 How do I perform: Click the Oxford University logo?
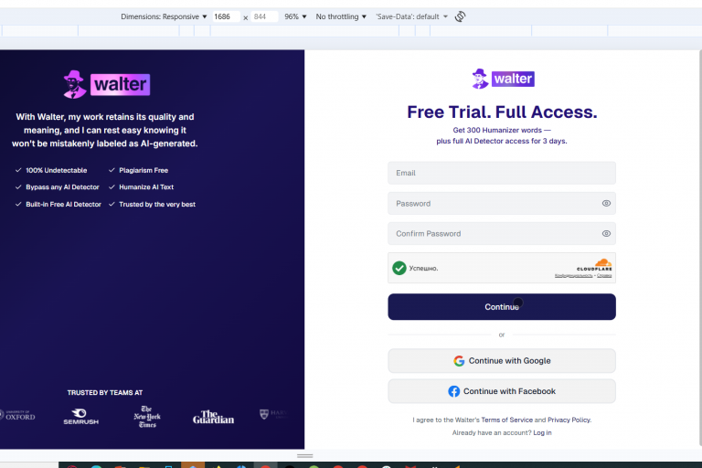pyautogui.click(x=17, y=415)
